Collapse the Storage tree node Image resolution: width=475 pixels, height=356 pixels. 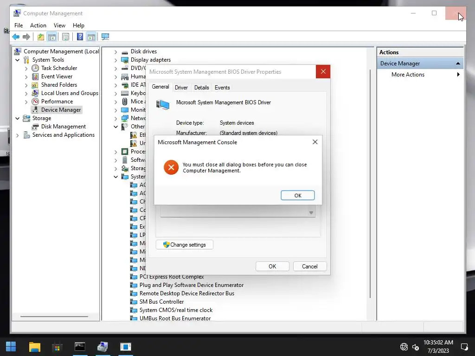click(18, 118)
